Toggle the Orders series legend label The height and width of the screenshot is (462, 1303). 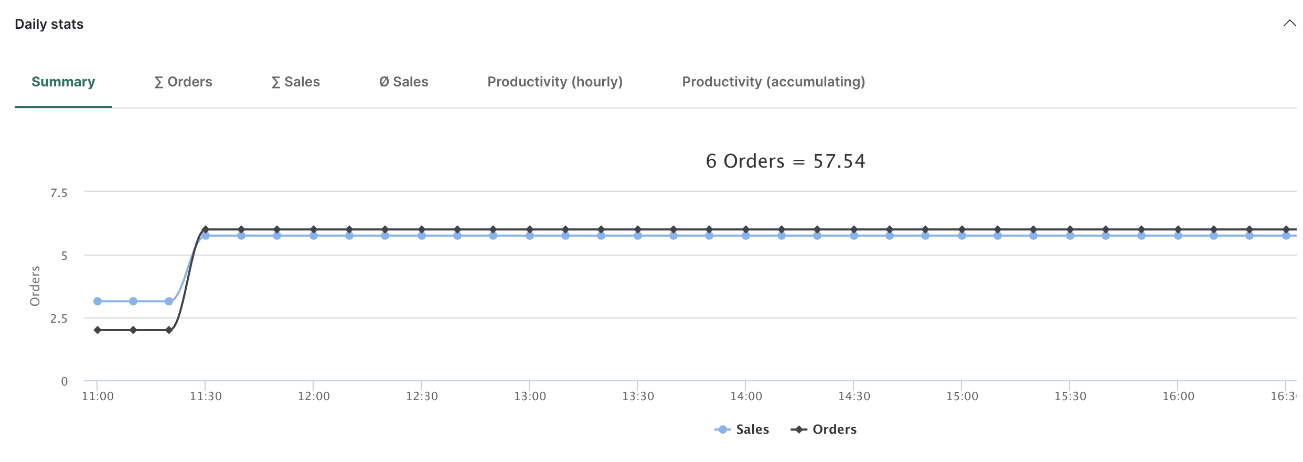[834, 430]
